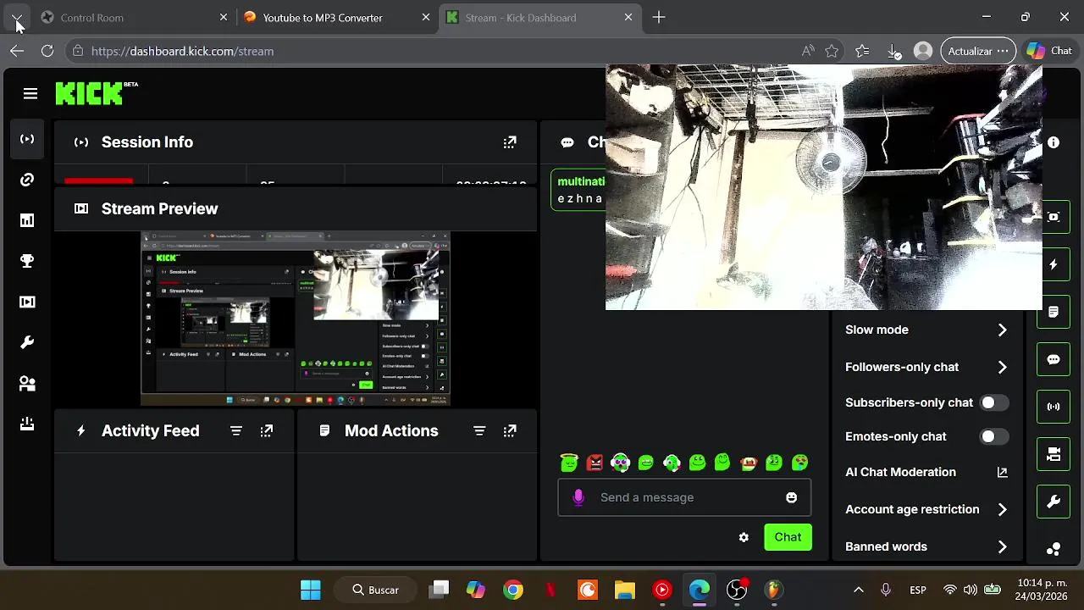Pop out the Session Info panel
This screenshot has width=1084, height=610.
(x=510, y=142)
